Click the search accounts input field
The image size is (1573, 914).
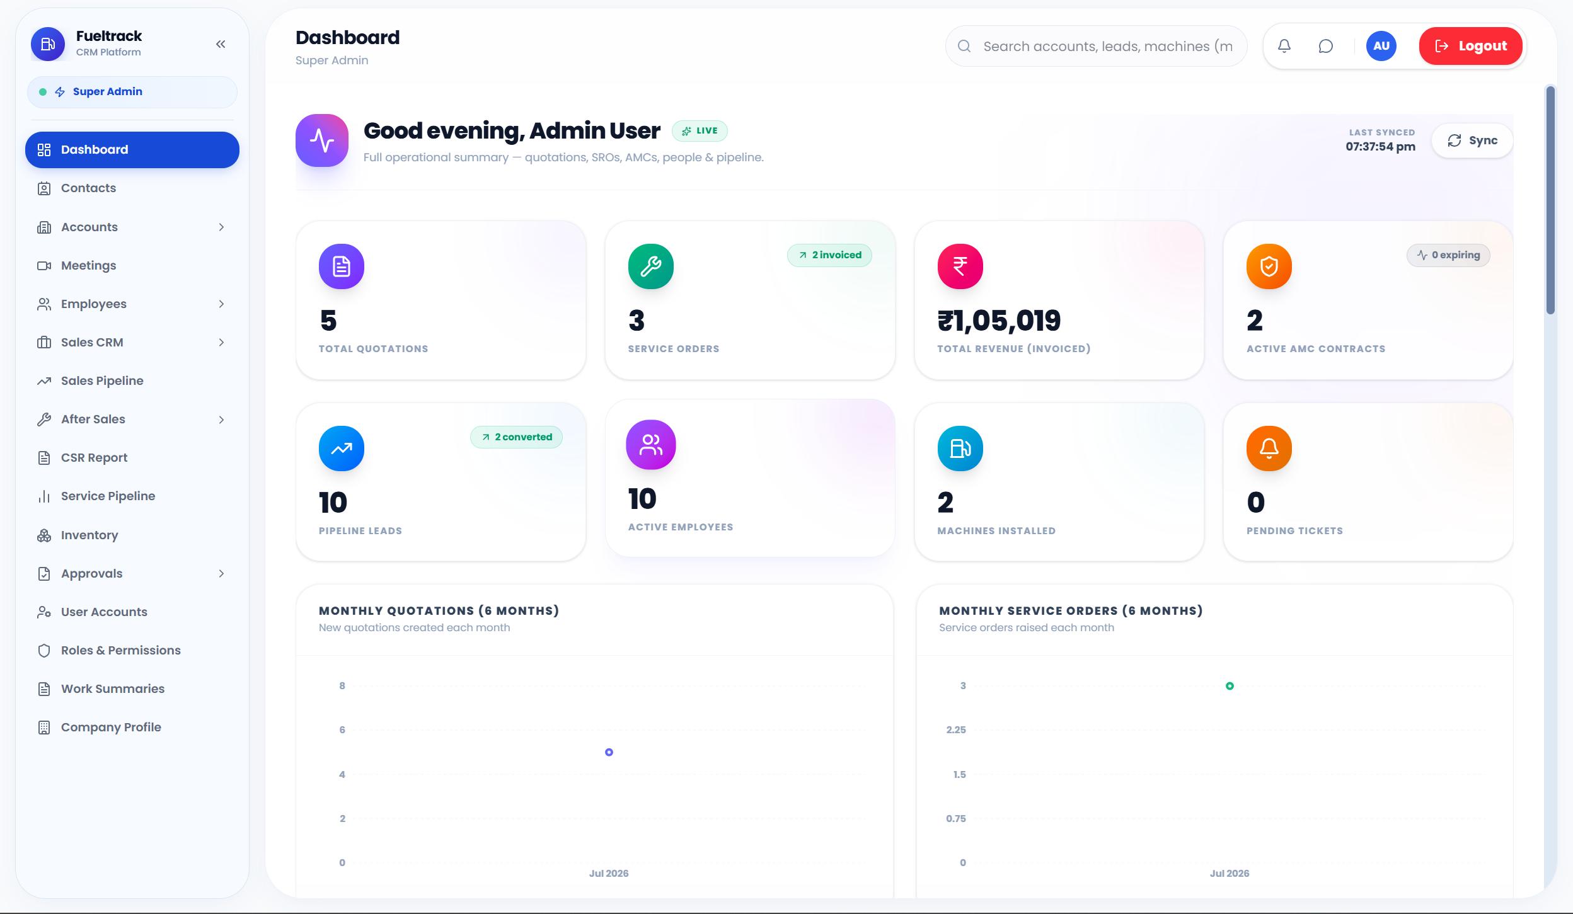(x=1097, y=46)
